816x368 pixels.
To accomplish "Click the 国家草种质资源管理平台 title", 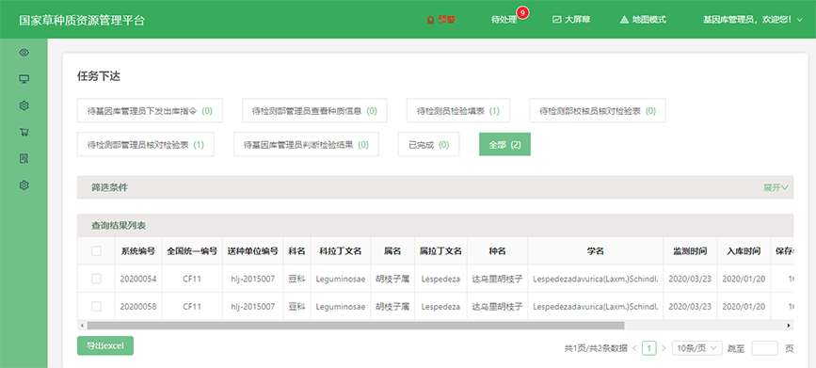I will (82, 21).
